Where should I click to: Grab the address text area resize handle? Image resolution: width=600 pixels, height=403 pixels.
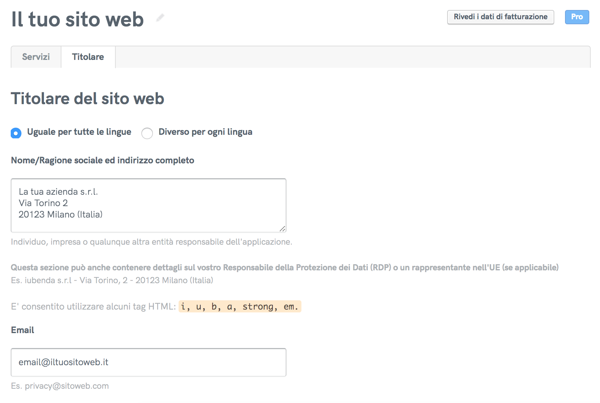[282, 229]
